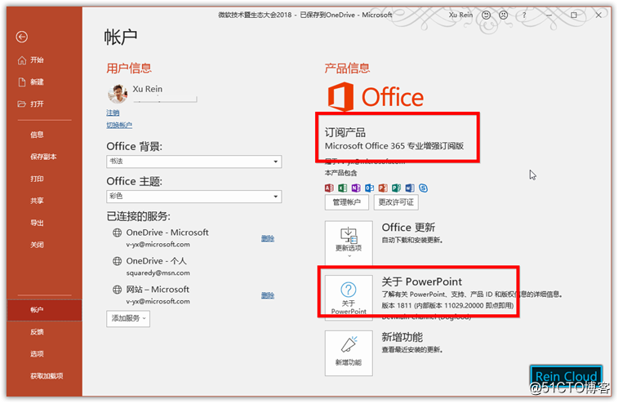Open the Office 背景 dropdown showing 书法
The height and width of the screenshot is (403, 618).
coord(194,162)
